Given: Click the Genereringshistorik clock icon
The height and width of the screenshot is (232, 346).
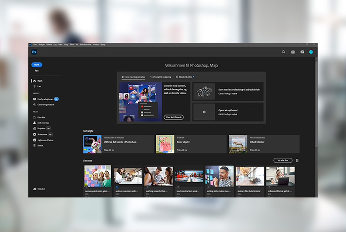Looking at the screenshot, I should point(35,105).
